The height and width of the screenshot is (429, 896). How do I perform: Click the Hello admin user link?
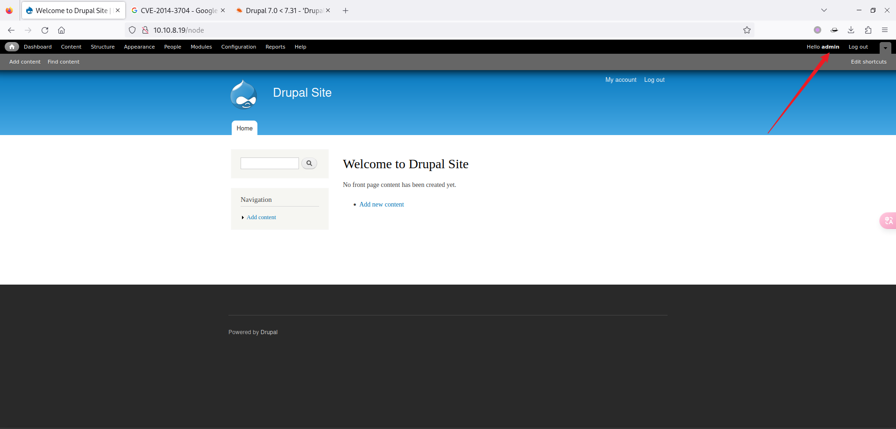pyautogui.click(x=823, y=47)
